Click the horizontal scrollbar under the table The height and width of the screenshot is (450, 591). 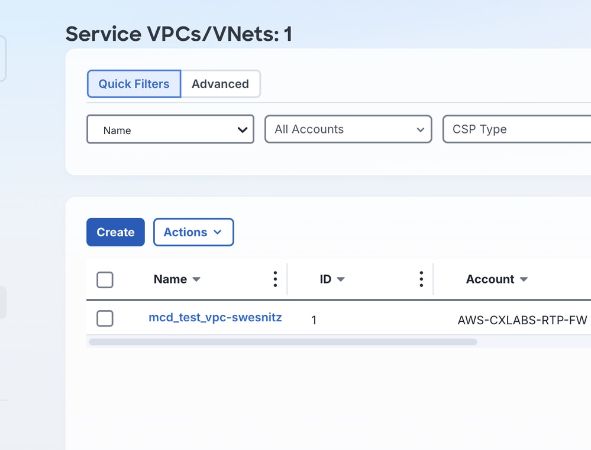[283, 342]
